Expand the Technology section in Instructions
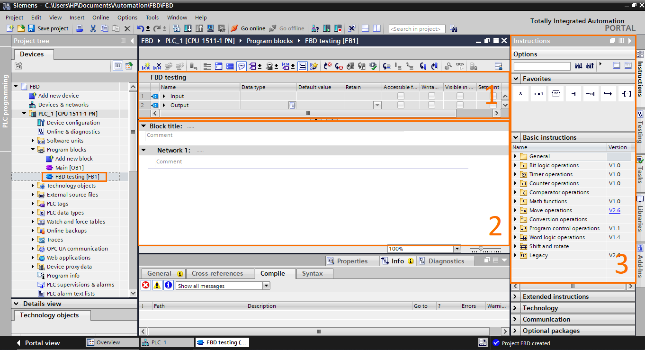The height and width of the screenshot is (350, 645). pyautogui.click(x=516, y=308)
